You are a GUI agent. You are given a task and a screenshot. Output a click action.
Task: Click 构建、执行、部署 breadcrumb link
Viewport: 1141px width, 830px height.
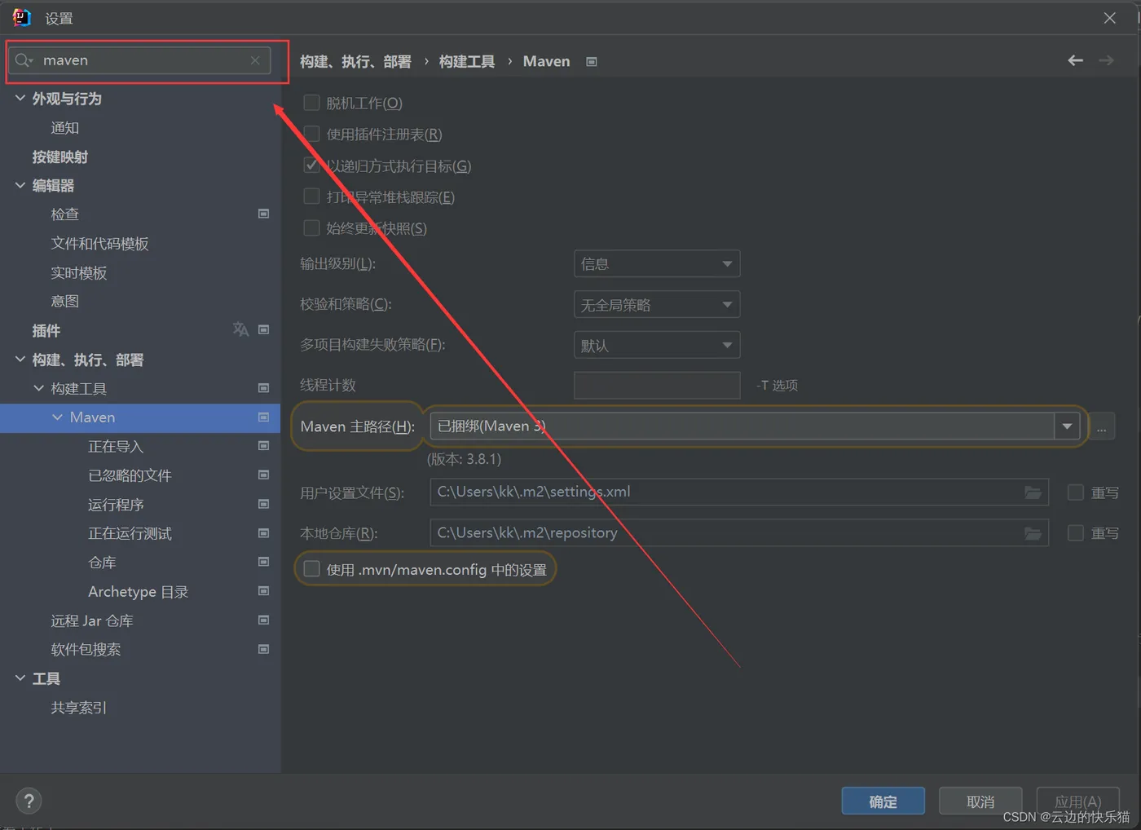pyautogui.click(x=355, y=62)
